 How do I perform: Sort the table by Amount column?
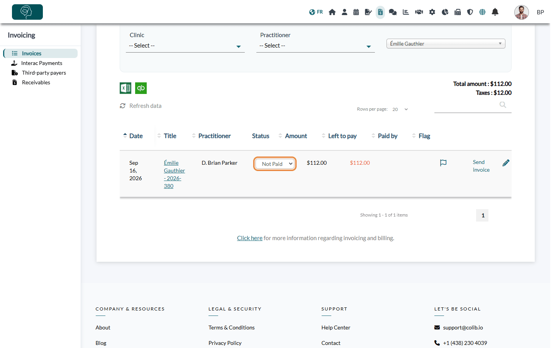(x=293, y=136)
